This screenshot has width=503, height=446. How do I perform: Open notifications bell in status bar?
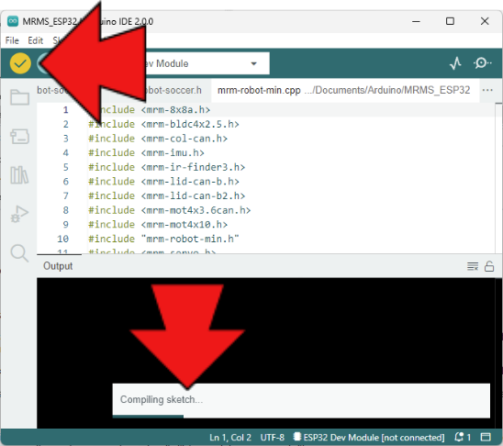463,437
